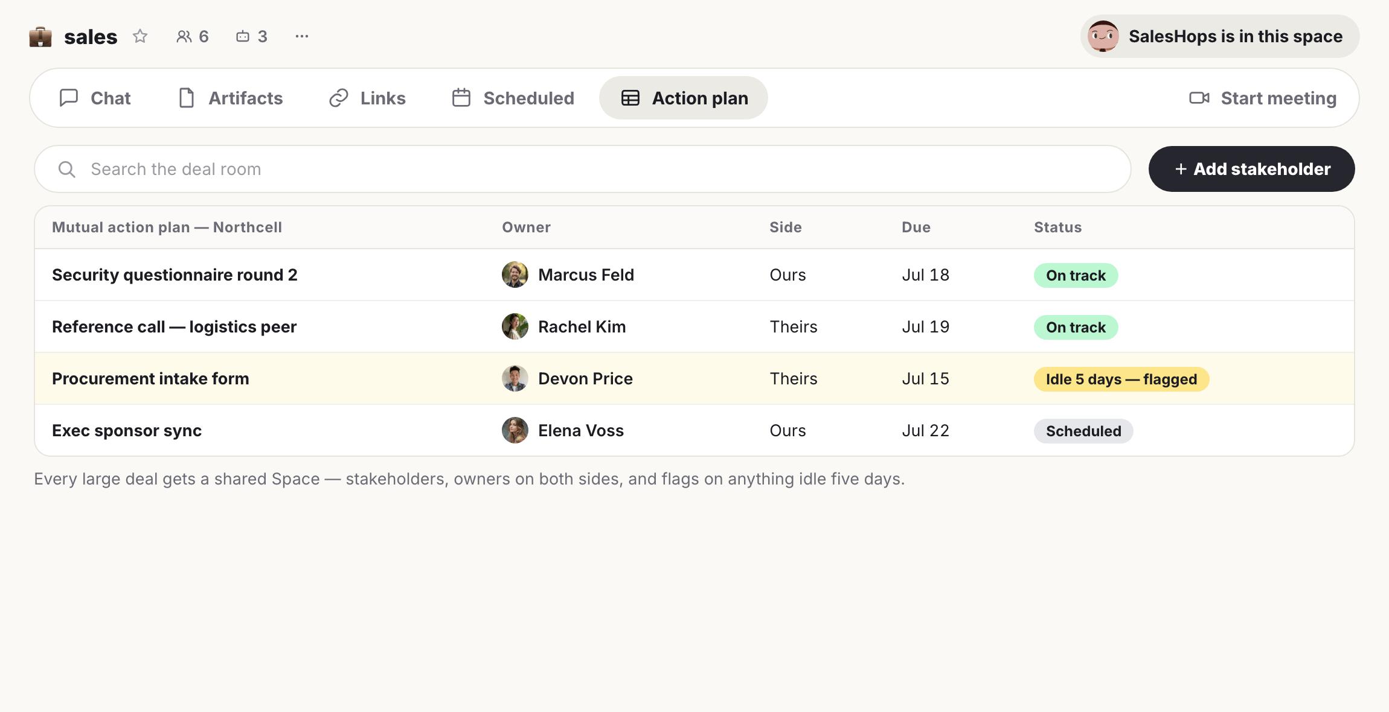Click the sales space title

point(91,37)
